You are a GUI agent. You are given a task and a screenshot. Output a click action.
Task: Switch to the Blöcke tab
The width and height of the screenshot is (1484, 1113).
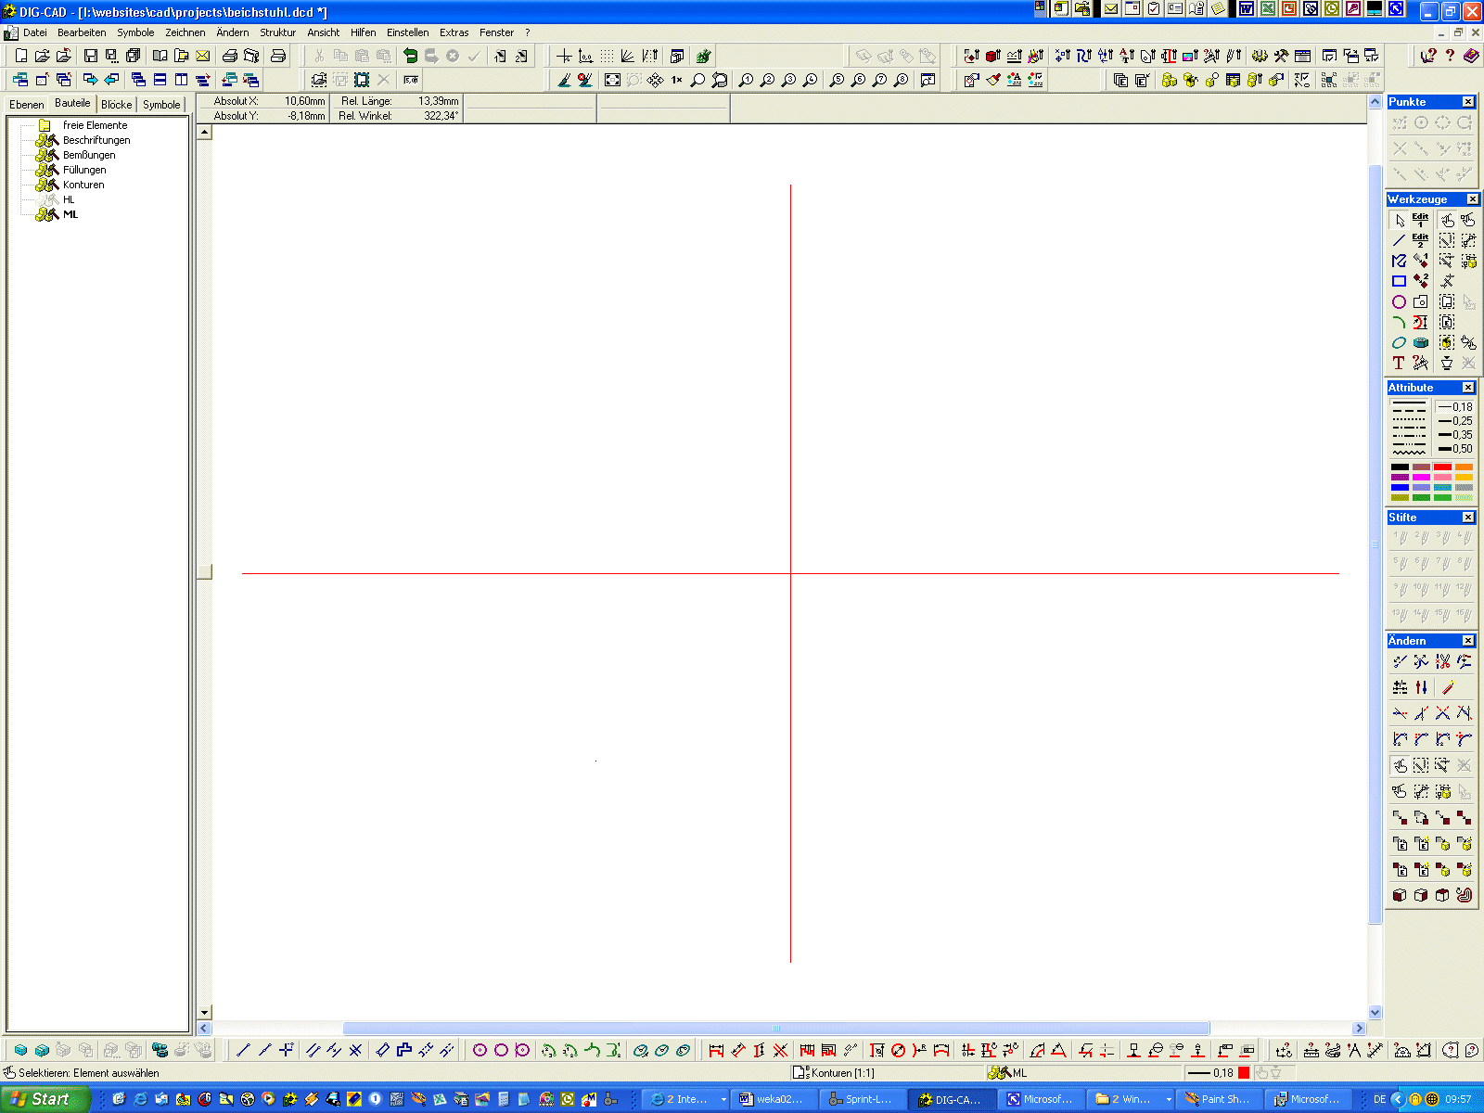click(x=117, y=105)
